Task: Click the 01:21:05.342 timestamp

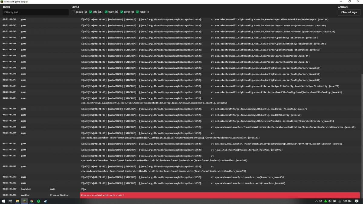Action: (x=9, y=19)
